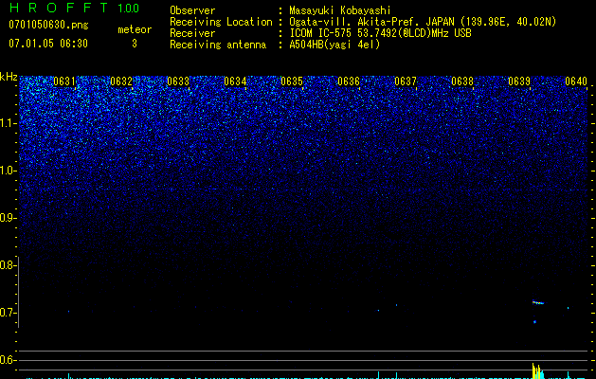
Task: Click the ICOM IC-575 53.7492 MHz USB text
Action: point(380,33)
